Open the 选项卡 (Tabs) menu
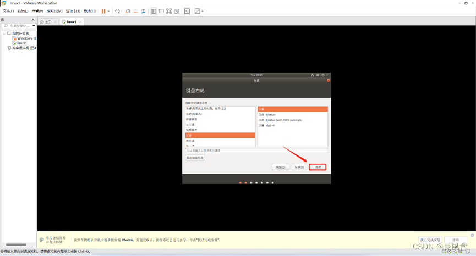 73,11
